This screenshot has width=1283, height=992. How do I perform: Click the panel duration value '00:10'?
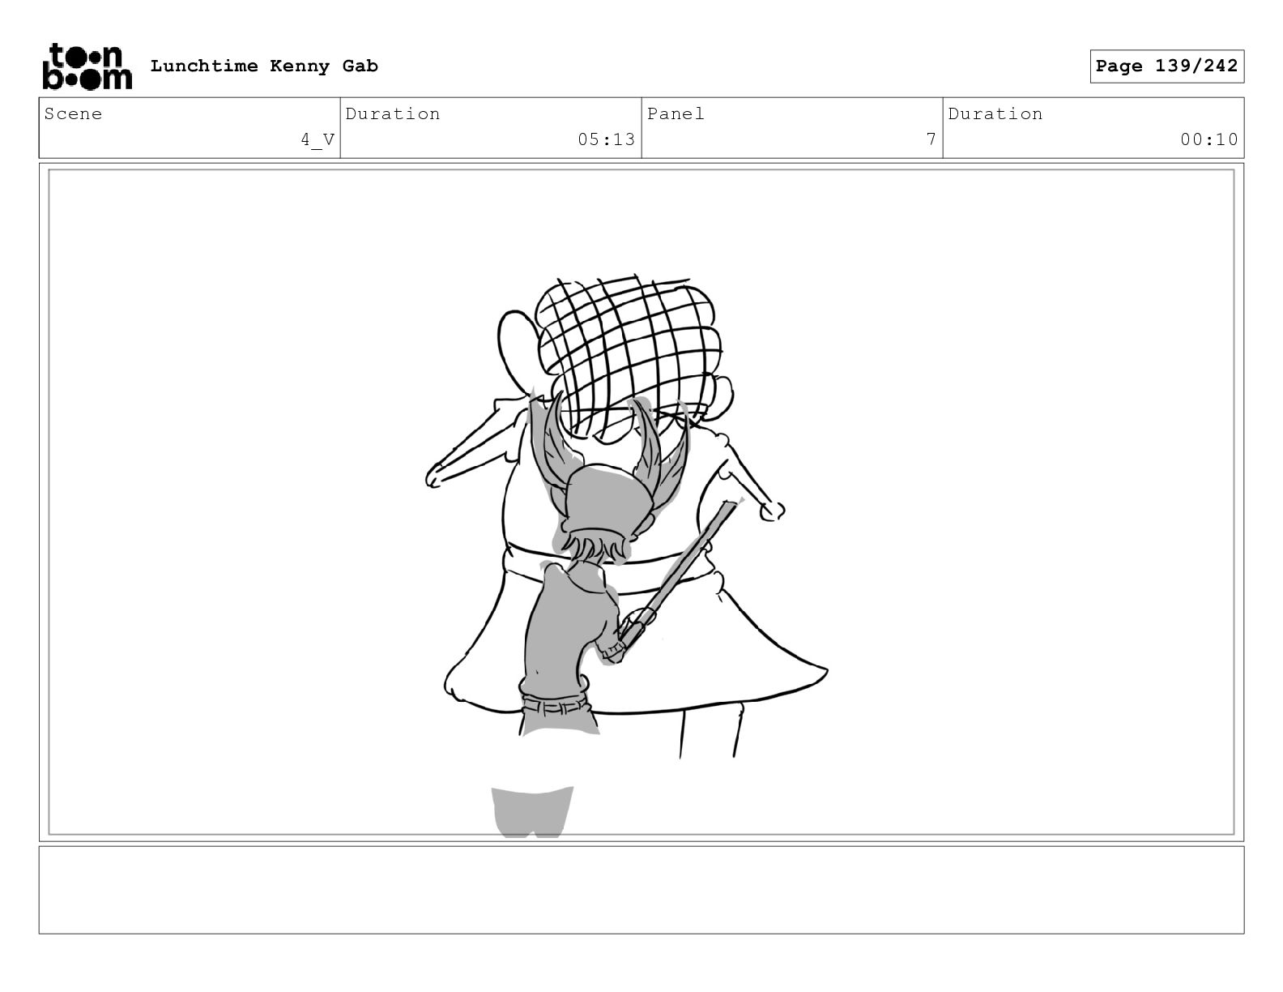click(1209, 140)
